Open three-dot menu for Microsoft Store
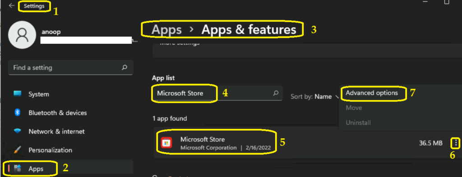 coord(456,143)
